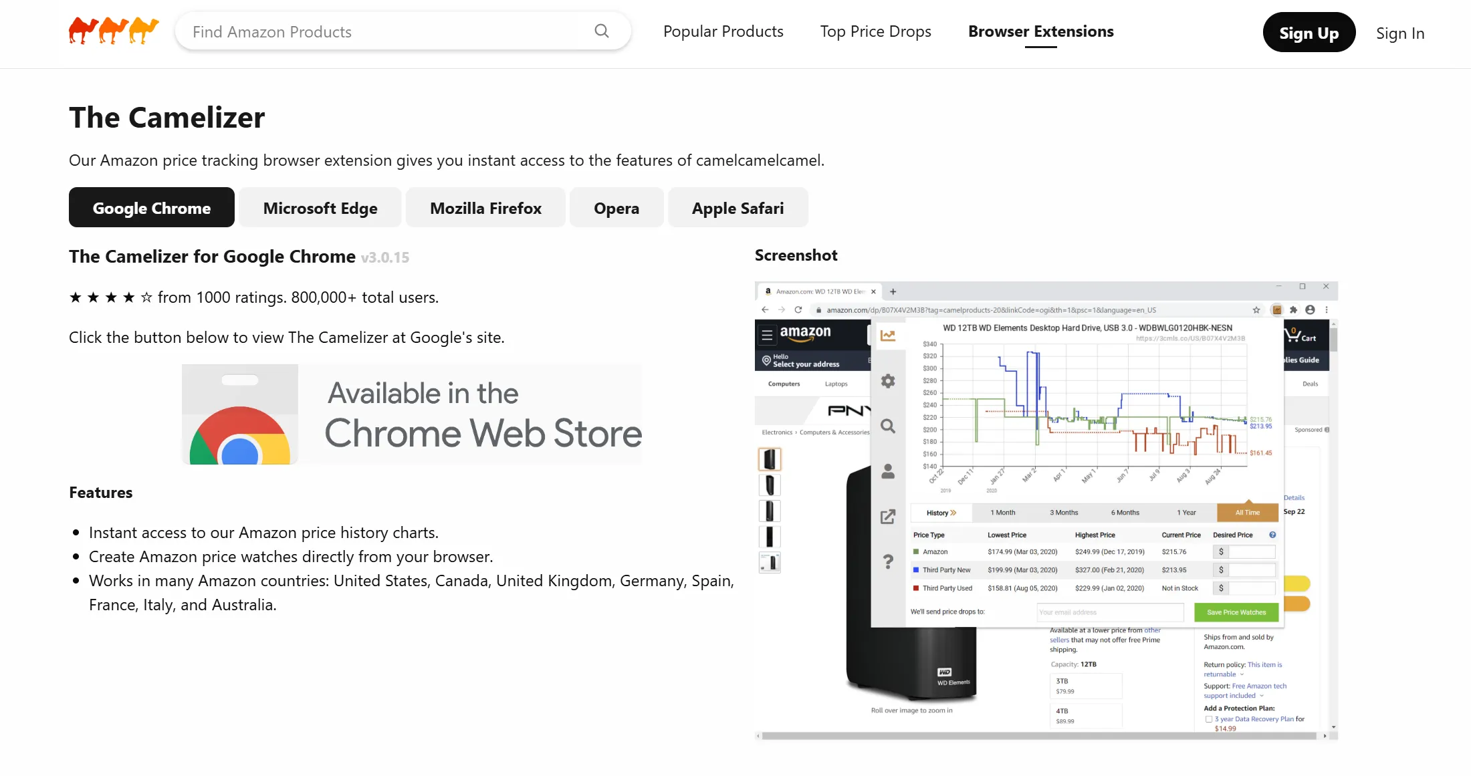1471x776 pixels.
Task: Click the extensions puzzle icon in screenshot
Action: tap(1293, 309)
